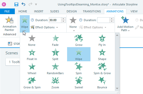Apply the Split animation
143x94 pixels.
tap(55, 54)
